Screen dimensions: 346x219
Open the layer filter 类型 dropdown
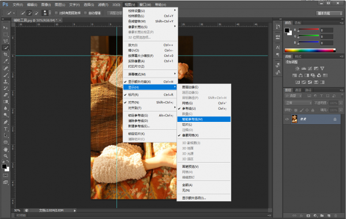294,95
